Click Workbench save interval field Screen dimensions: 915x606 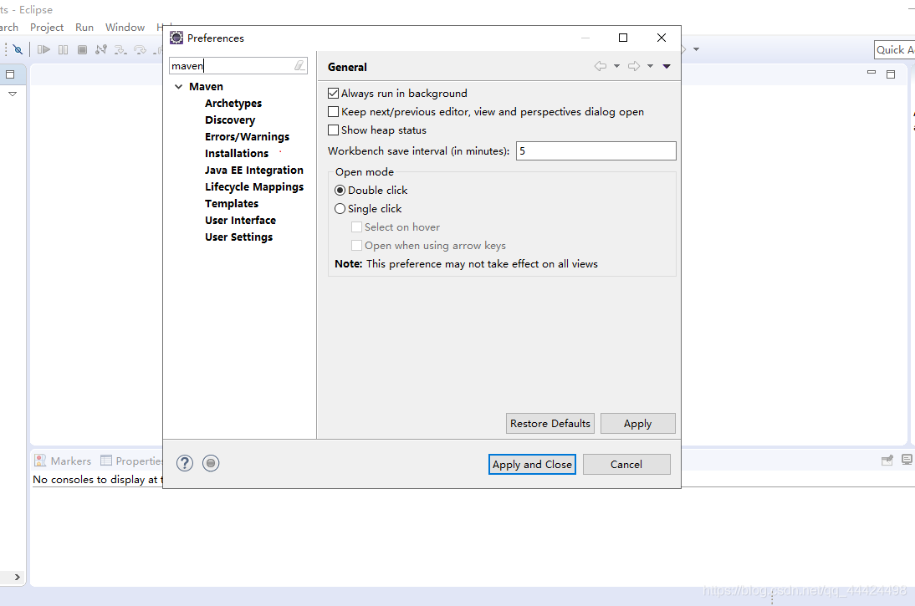596,151
